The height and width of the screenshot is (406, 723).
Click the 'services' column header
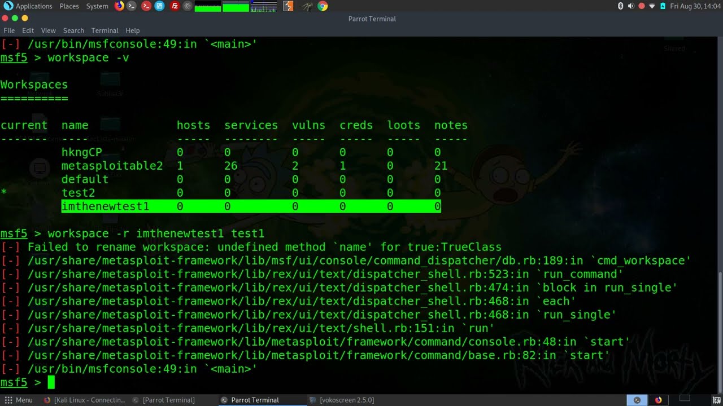pyautogui.click(x=251, y=125)
